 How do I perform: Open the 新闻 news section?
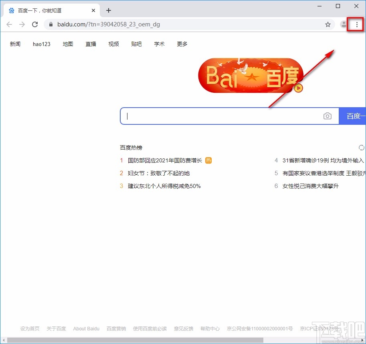coord(15,44)
